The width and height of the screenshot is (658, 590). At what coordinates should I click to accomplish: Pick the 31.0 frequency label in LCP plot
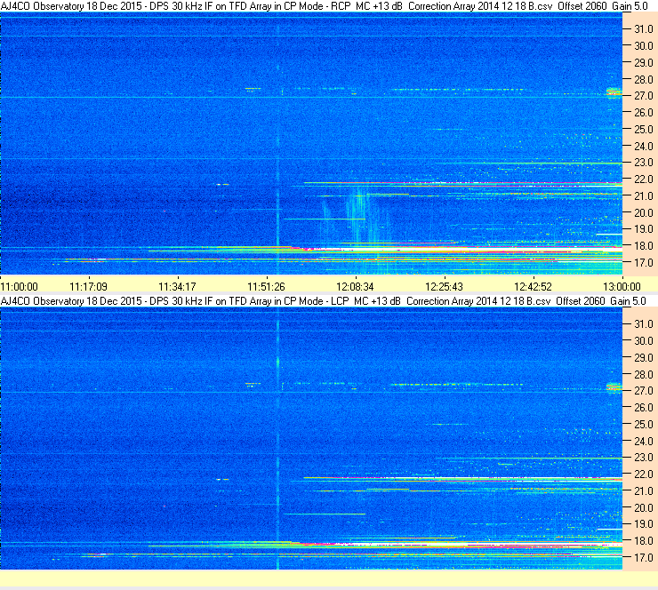click(643, 324)
